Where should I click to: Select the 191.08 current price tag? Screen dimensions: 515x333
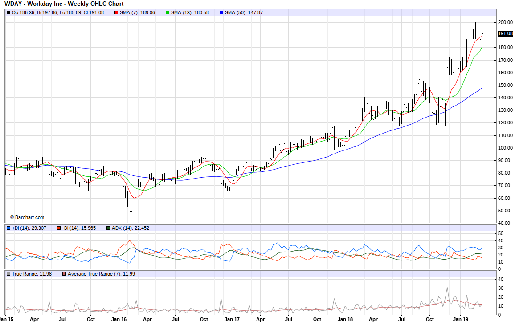click(x=505, y=33)
